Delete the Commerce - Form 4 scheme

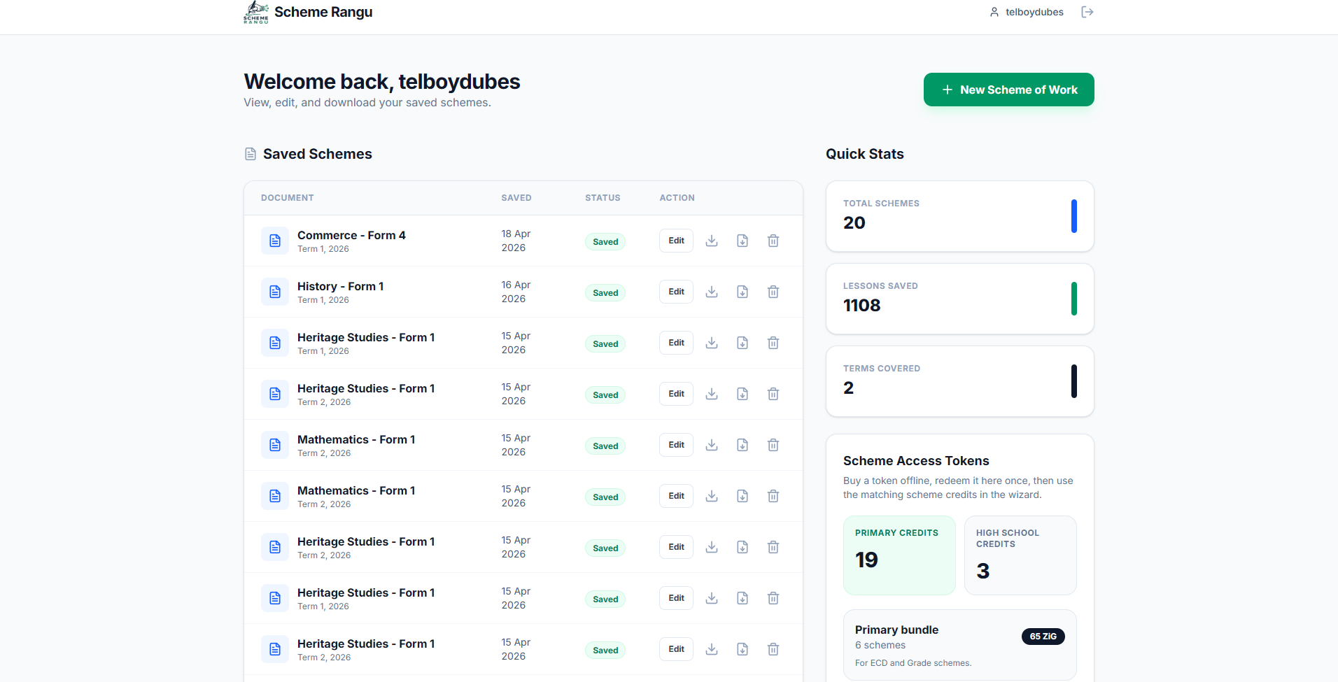point(773,241)
